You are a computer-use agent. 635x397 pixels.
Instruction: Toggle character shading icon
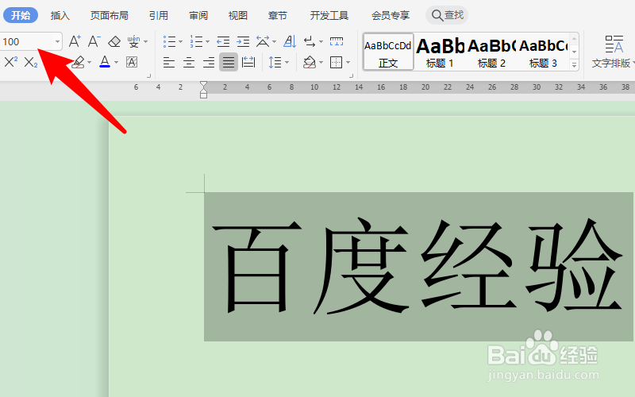pyautogui.click(x=132, y=62)
